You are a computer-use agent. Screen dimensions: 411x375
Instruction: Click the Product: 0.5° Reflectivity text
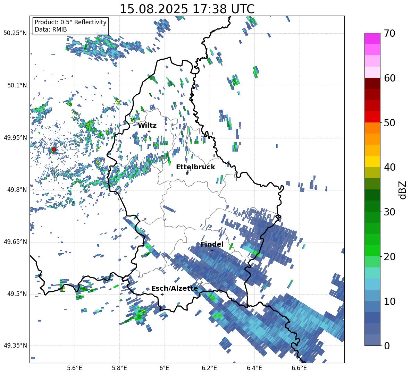(x=70, y=22)
